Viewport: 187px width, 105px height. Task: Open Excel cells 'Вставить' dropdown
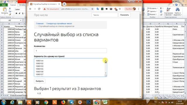pos(152,8)
